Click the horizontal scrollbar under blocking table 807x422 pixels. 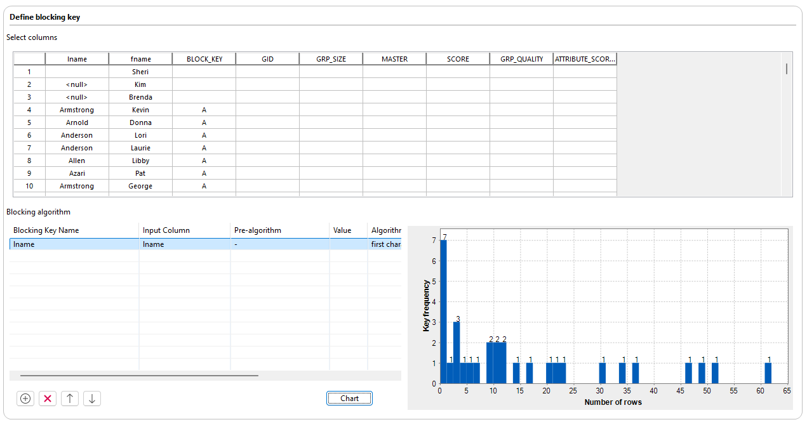(x=139, y=376)
